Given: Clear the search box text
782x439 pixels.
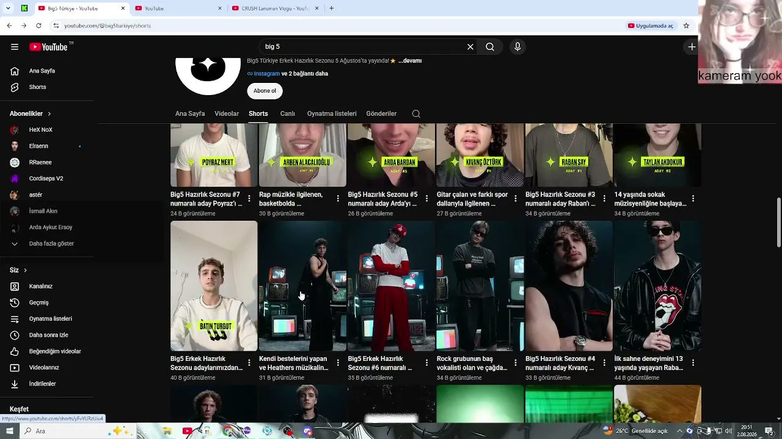Looking at the screenshot, I should tap(470, 47).
